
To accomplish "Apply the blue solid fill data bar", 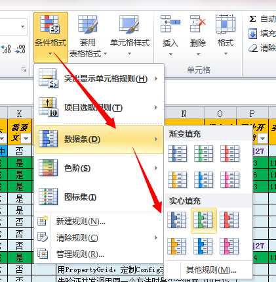I will [x=177, y=220].
